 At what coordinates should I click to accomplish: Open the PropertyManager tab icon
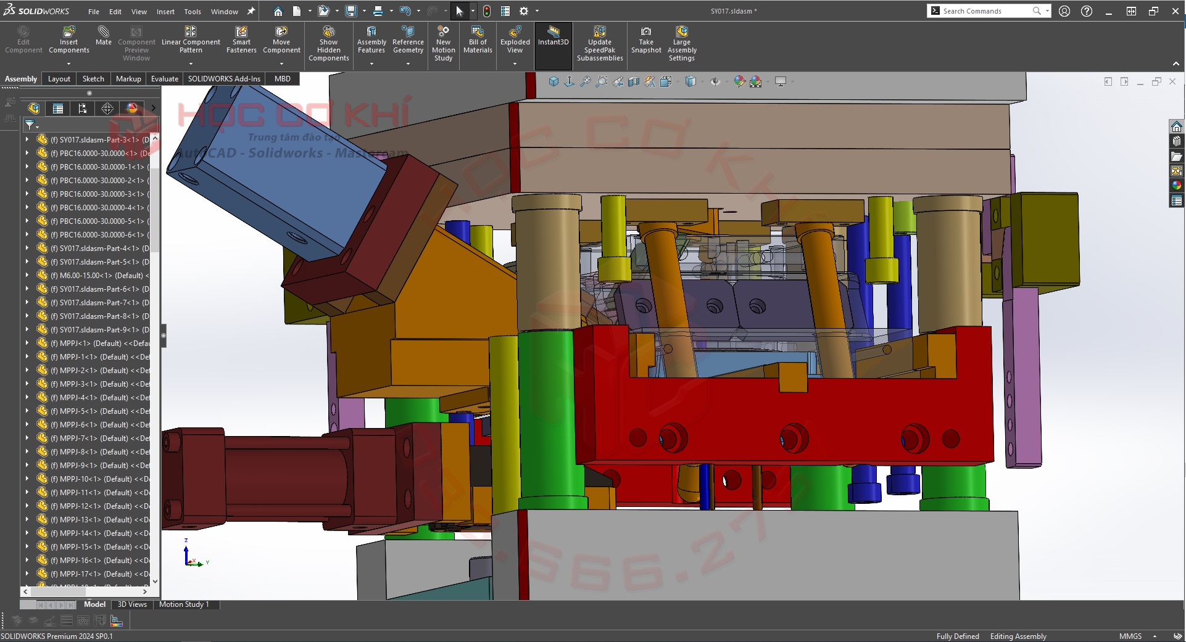tap(58, 109)
